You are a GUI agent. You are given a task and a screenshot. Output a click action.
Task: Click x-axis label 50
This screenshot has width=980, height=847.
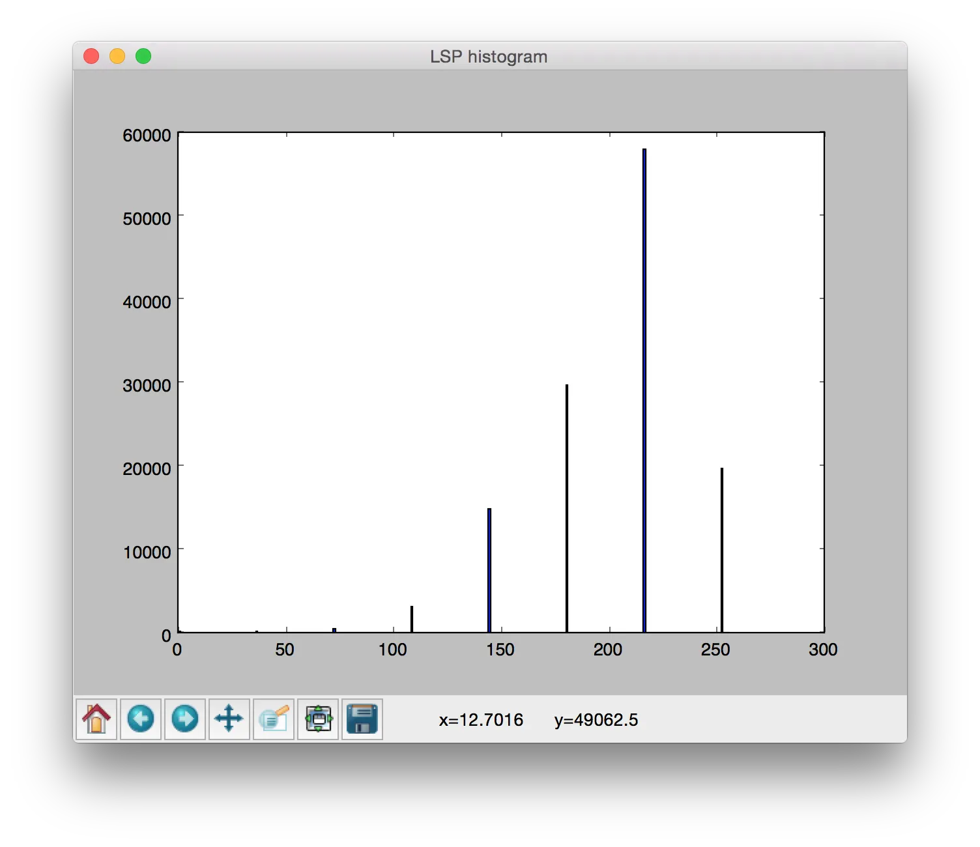click(285, 650)
